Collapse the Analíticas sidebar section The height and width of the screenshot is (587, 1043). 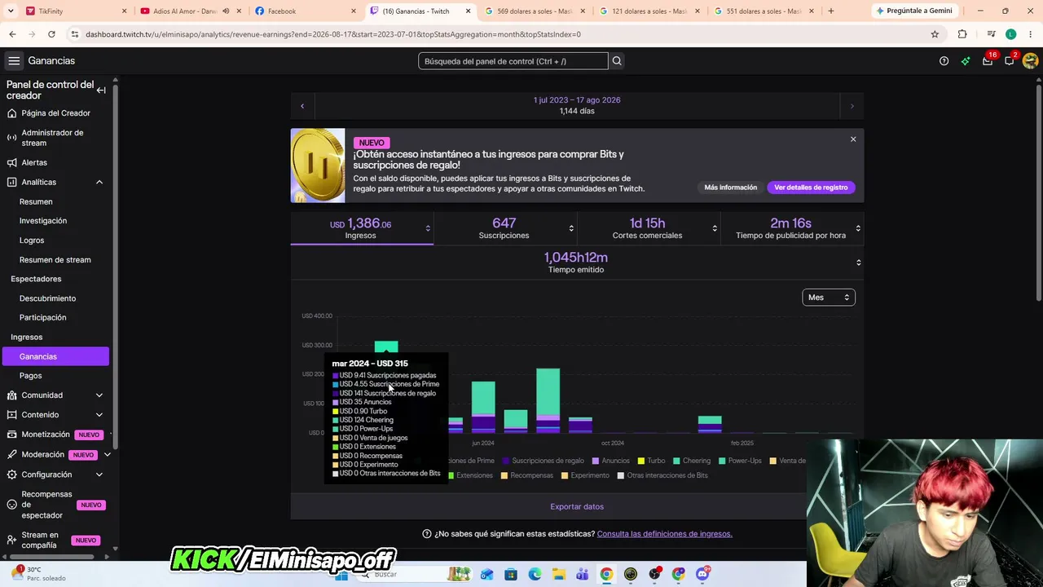coord(99,182)
